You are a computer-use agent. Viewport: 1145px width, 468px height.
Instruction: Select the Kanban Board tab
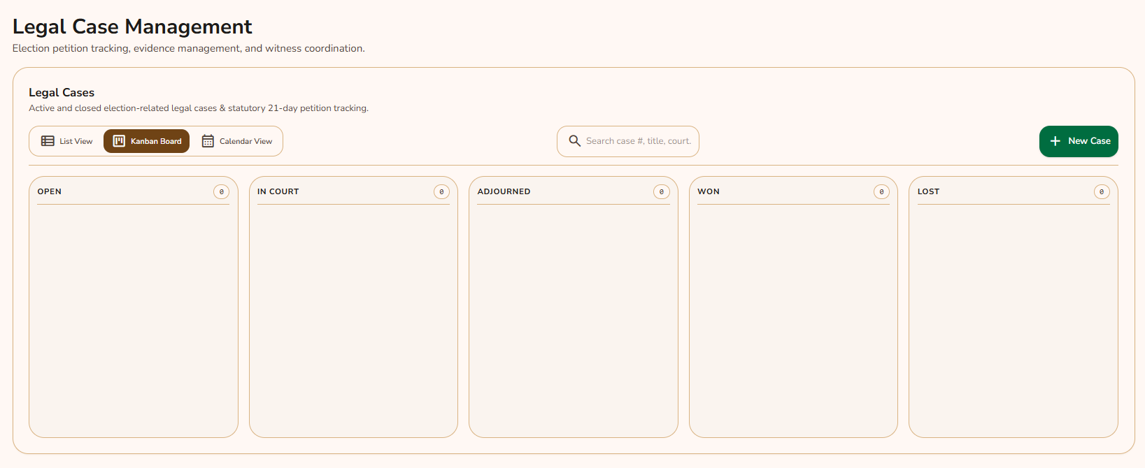(x=147, y=141)
